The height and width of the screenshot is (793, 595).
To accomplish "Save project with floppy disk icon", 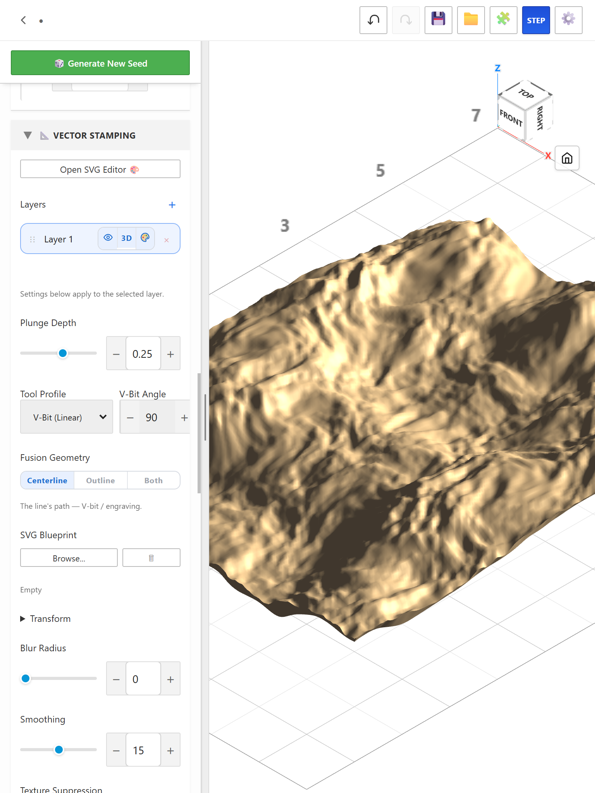I will pyautogui.click(x=438, y=20).
